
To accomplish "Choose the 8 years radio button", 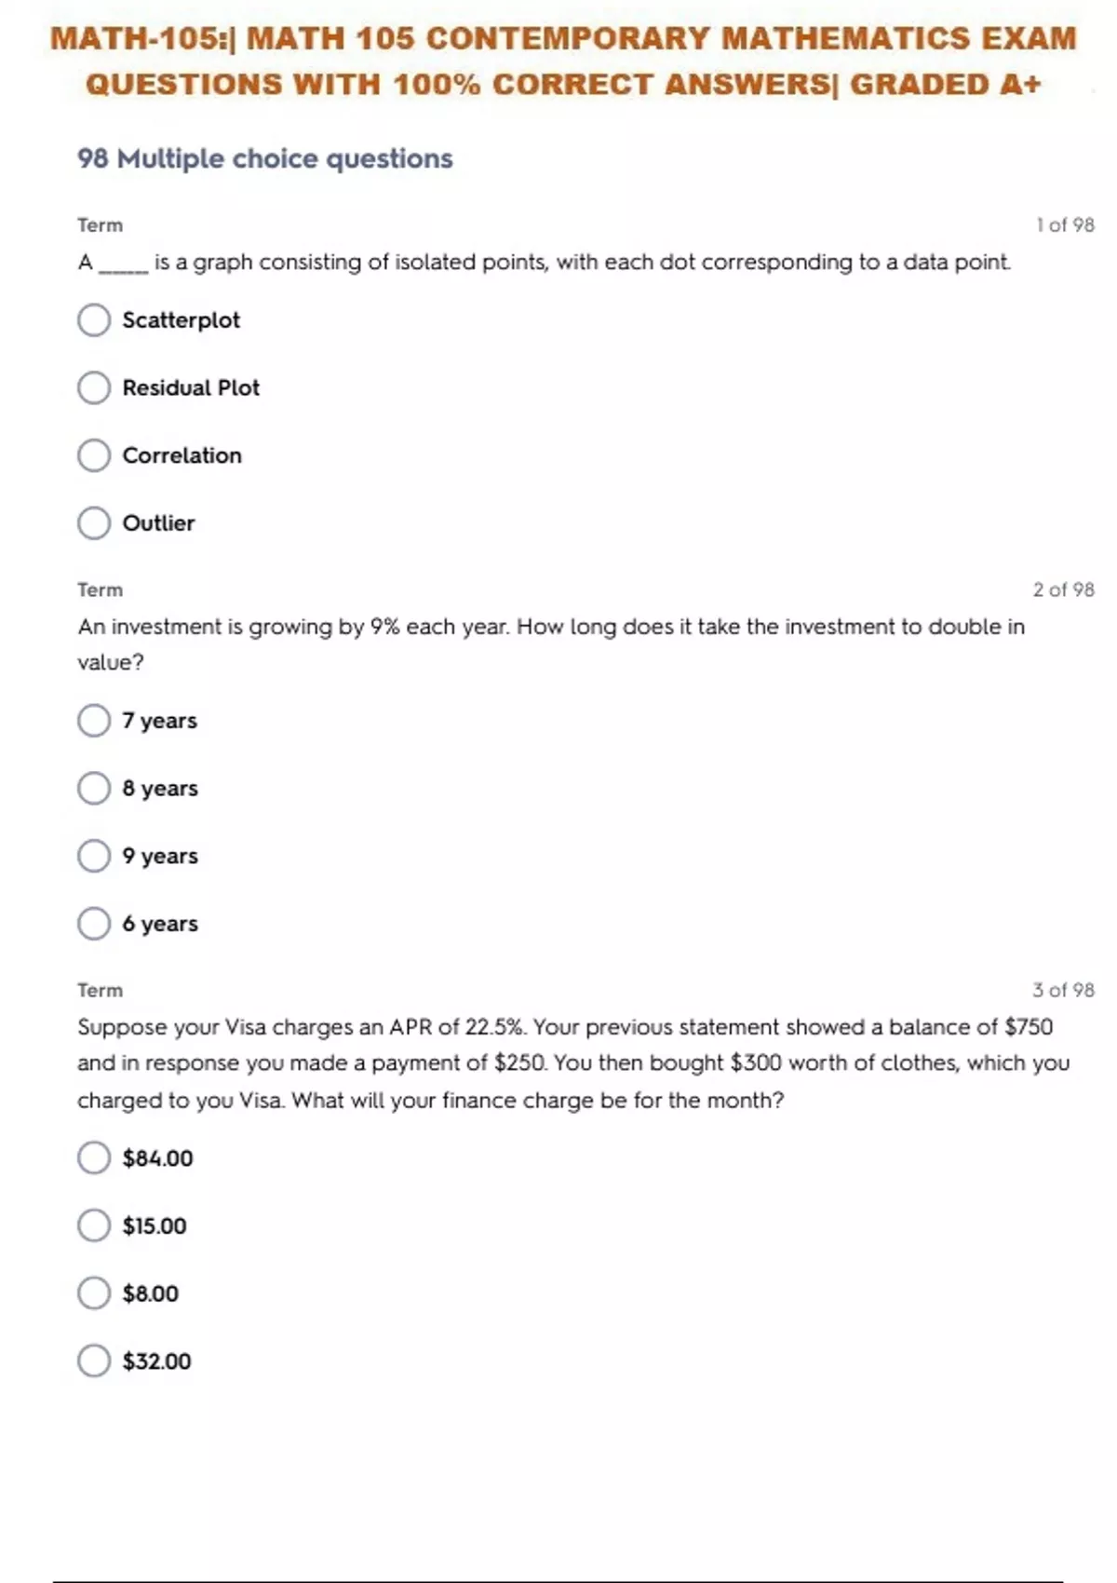I will [x=94, y=789].
